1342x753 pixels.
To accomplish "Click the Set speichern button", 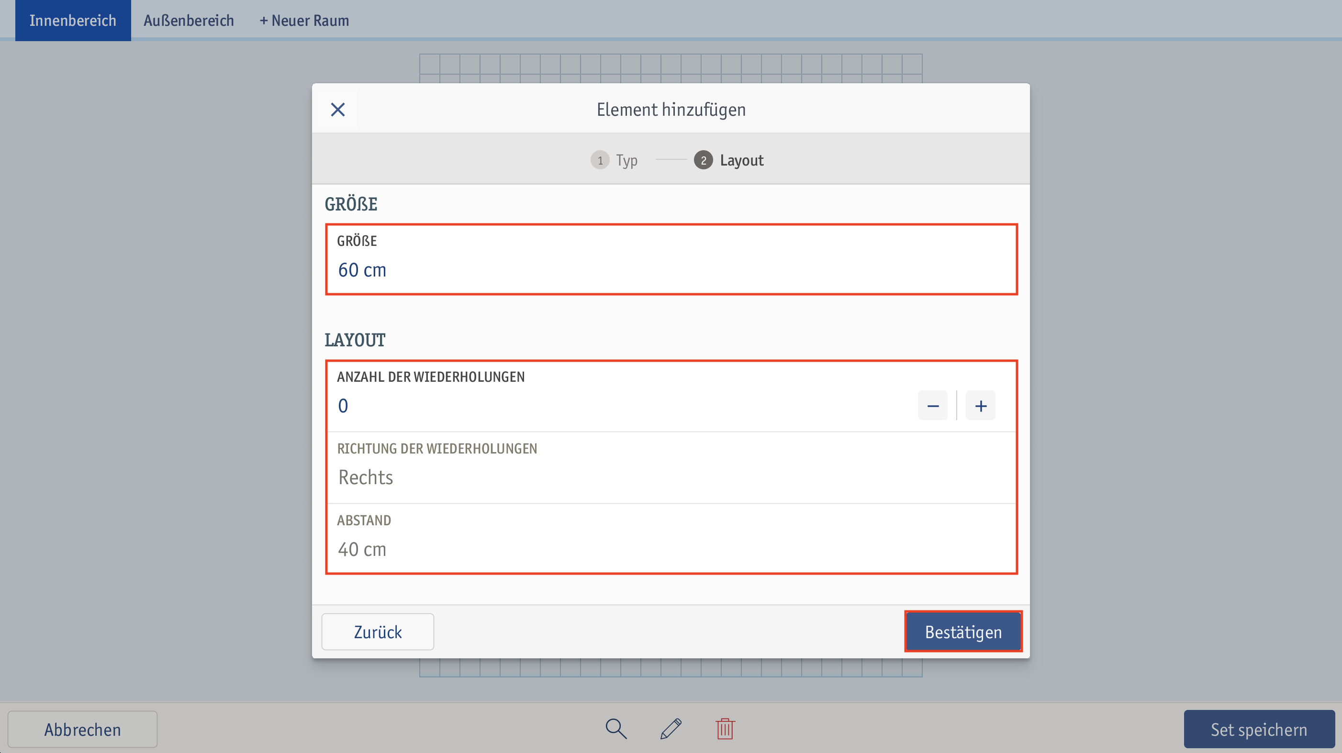I will [x=1259, y=730].
